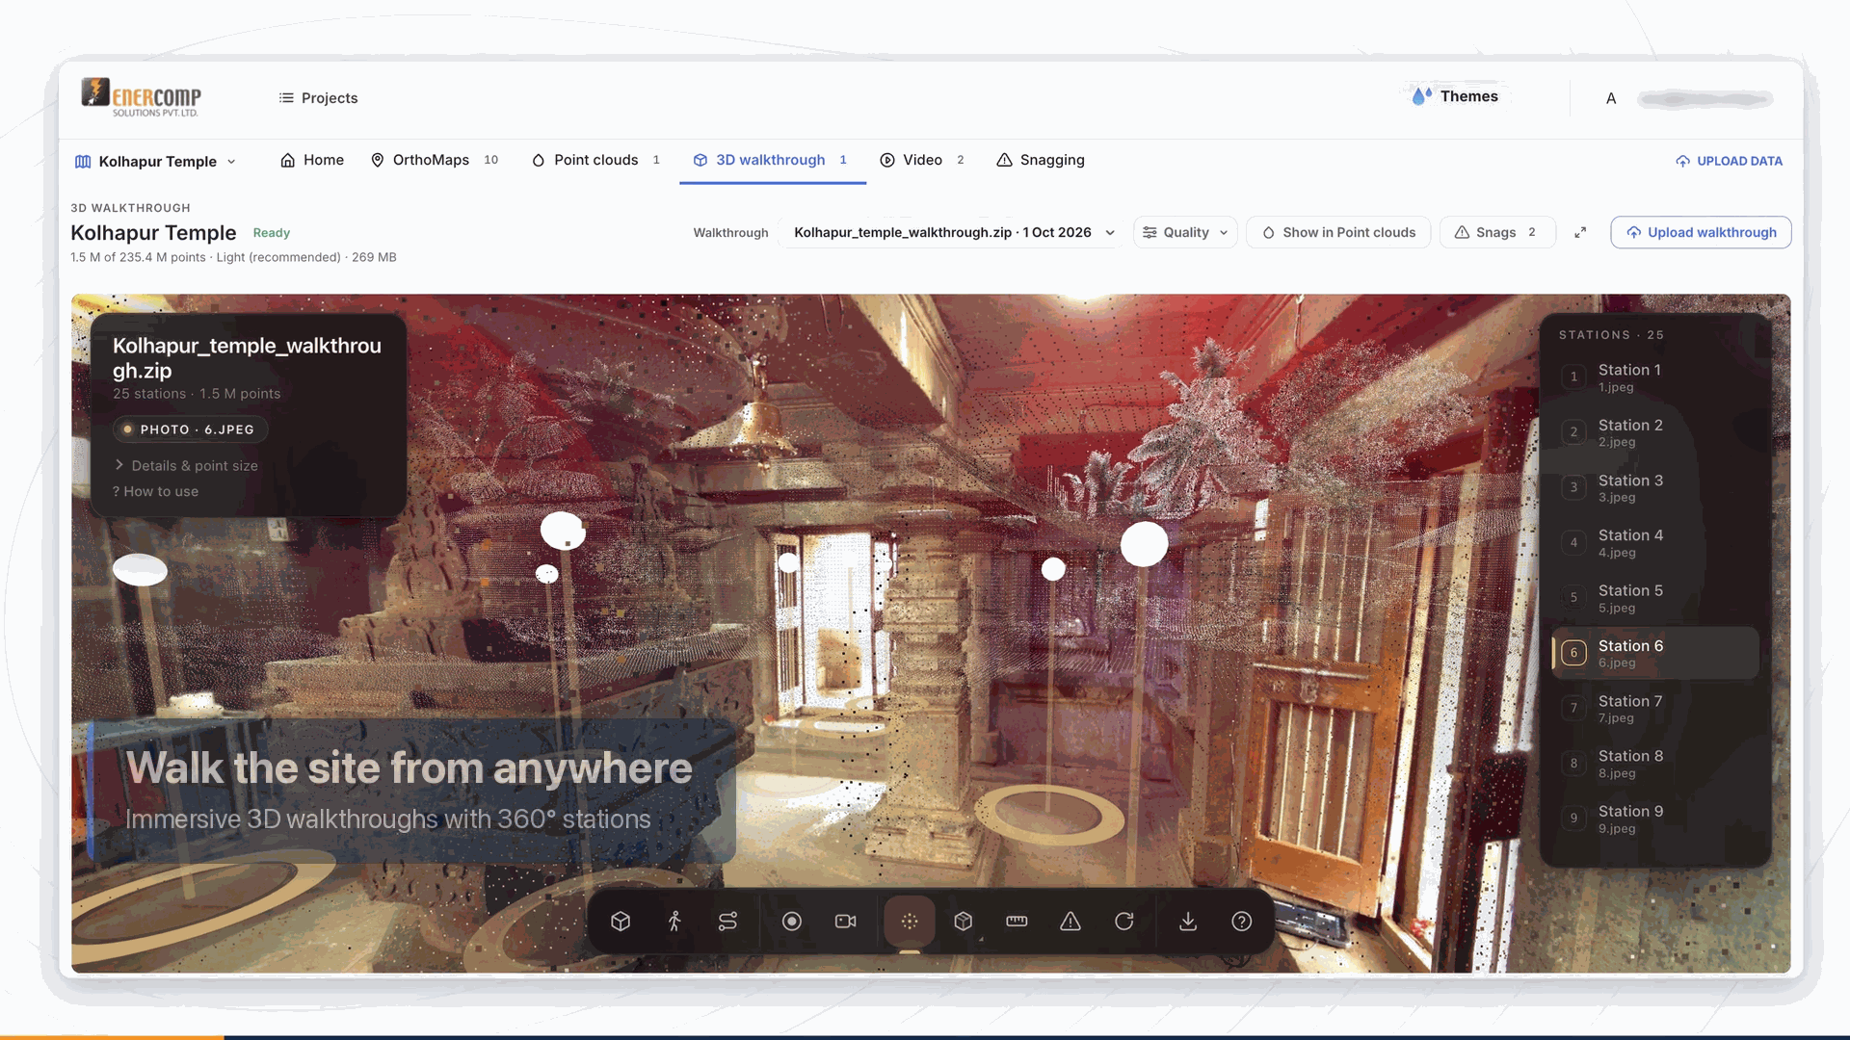Open the Walkthrough file selector dropdown
This screenshot has height=1040, width=1850.
(954, 232)
